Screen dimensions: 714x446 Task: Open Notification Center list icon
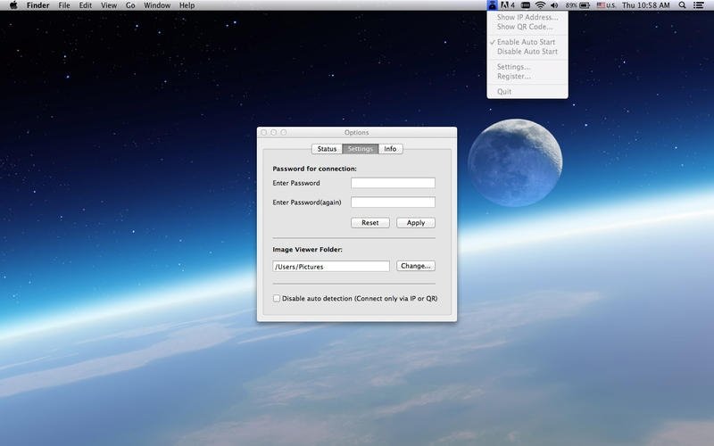(x=698, y=5)
